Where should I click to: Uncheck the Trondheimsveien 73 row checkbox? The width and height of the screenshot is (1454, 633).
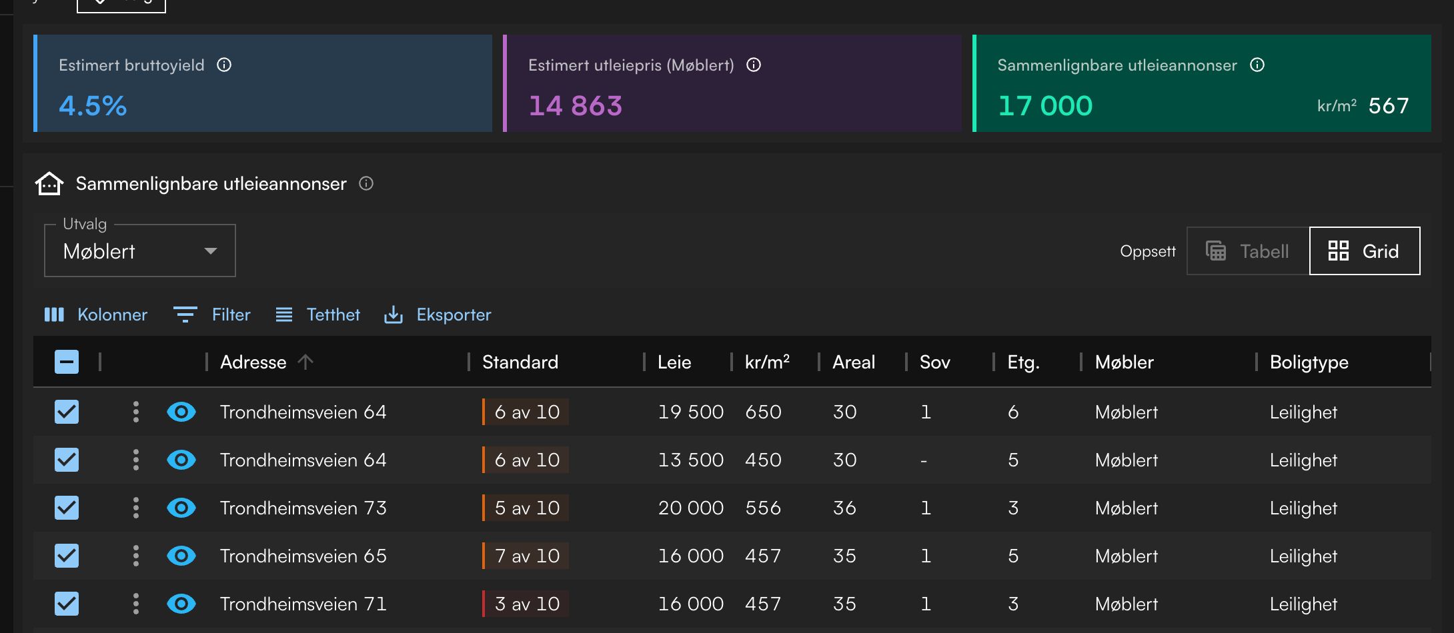coord(67,508)
